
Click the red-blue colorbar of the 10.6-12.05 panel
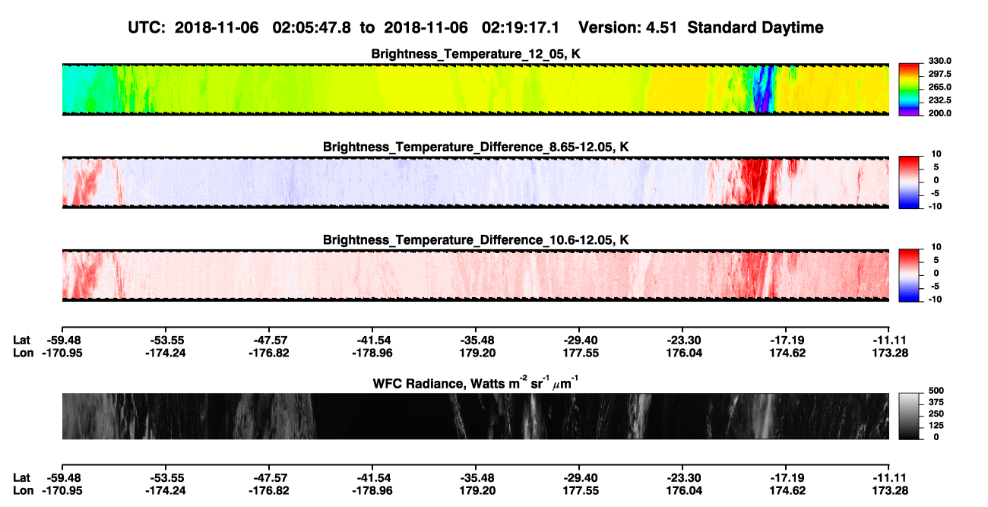909,274
